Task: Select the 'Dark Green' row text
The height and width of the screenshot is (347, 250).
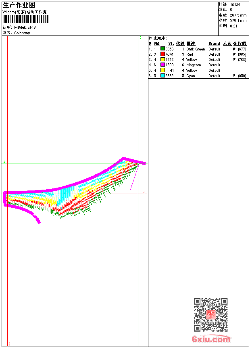Action: coord(196,49)
